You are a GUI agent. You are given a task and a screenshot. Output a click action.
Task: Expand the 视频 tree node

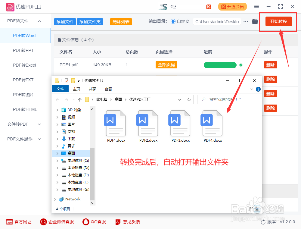pos(57,117)
